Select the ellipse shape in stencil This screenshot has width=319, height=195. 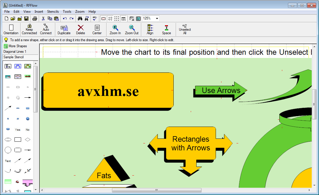(x=8, y=139)
